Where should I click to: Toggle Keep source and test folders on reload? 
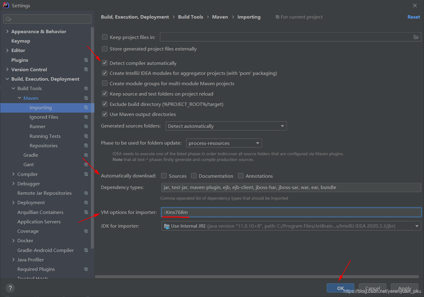coord(105,93)
